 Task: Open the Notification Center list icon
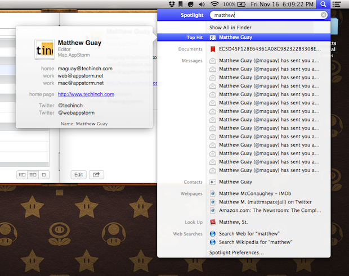[337, 4]
